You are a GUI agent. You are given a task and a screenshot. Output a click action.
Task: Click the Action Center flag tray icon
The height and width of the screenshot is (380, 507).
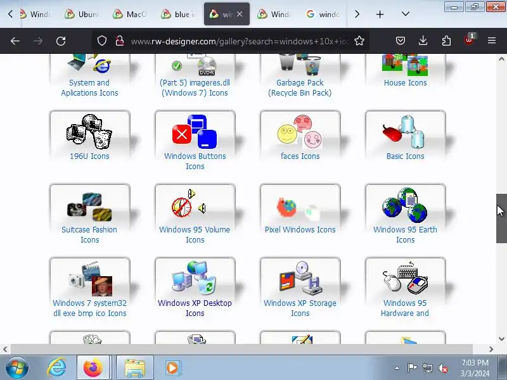click(412, 368)
